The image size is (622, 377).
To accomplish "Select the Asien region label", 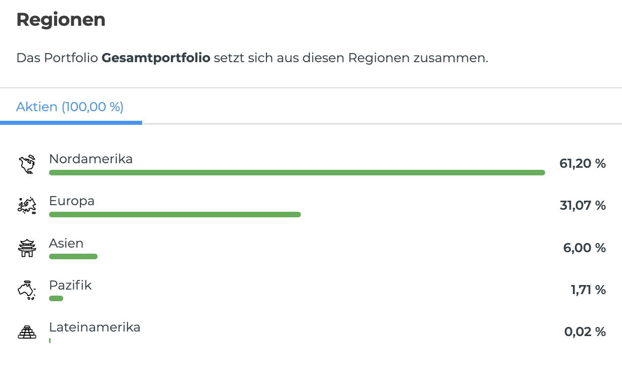I will point(66,243).
